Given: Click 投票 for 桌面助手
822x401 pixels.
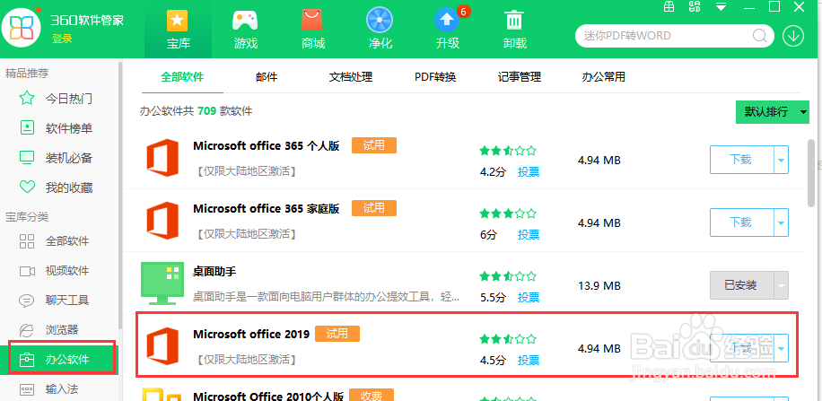Looking at the screenshot, I should (529, 298).
